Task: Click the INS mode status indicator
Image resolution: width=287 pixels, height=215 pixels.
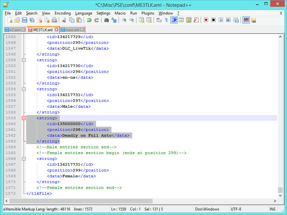Action: point(272,209)
